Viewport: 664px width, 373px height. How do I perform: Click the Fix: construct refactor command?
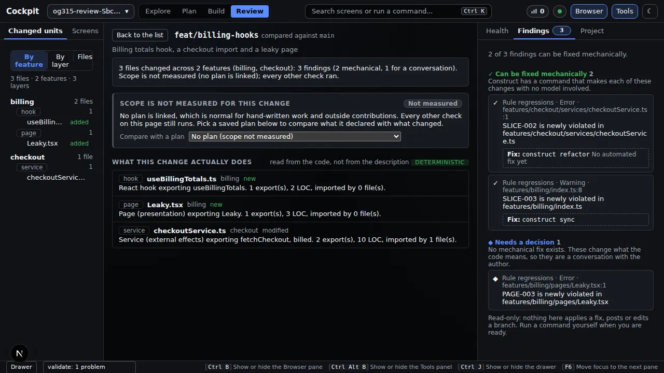[x=576, y=157]
